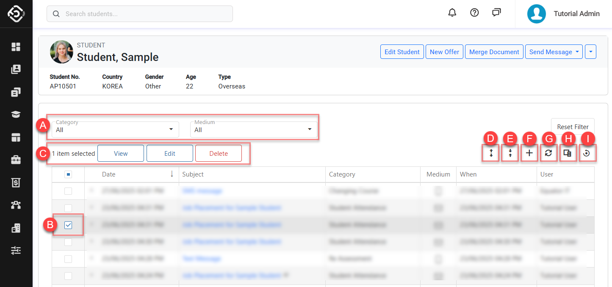Uncheck the selected third row checkbox
Image resolution: width=612 pixels, height=287 pixels.
point(68,225)
